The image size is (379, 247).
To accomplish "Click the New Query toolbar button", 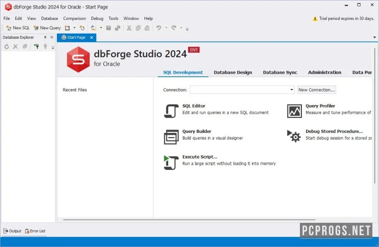I will pyautogui.click(x=47, y=28).
